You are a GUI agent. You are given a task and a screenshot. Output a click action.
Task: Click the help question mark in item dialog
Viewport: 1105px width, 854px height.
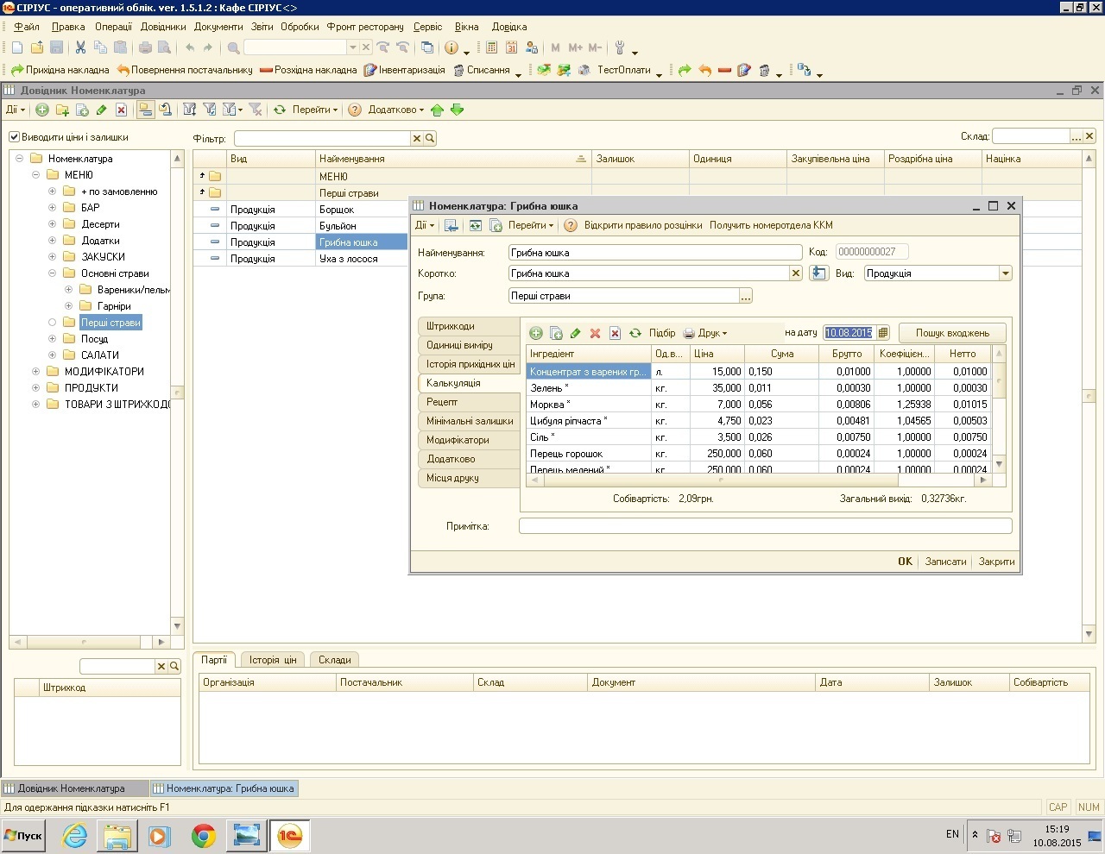coord(570,225)
